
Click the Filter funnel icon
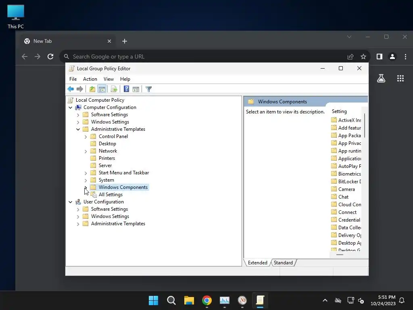click(148, 89)
